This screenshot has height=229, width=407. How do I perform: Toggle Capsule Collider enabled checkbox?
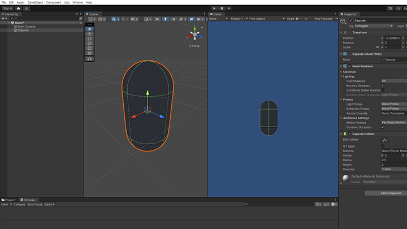[x=349, y=134]
